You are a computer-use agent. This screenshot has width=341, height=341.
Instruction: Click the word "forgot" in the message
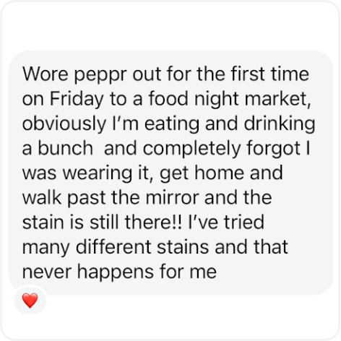(x=273, y=149)
